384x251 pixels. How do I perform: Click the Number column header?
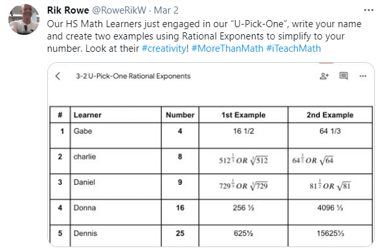pos(180,115)
